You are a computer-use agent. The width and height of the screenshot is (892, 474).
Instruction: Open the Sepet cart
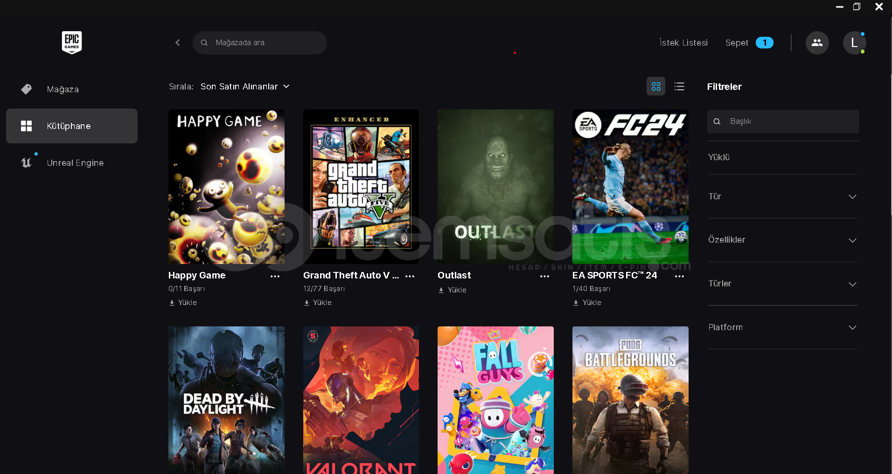coord(737,43)
